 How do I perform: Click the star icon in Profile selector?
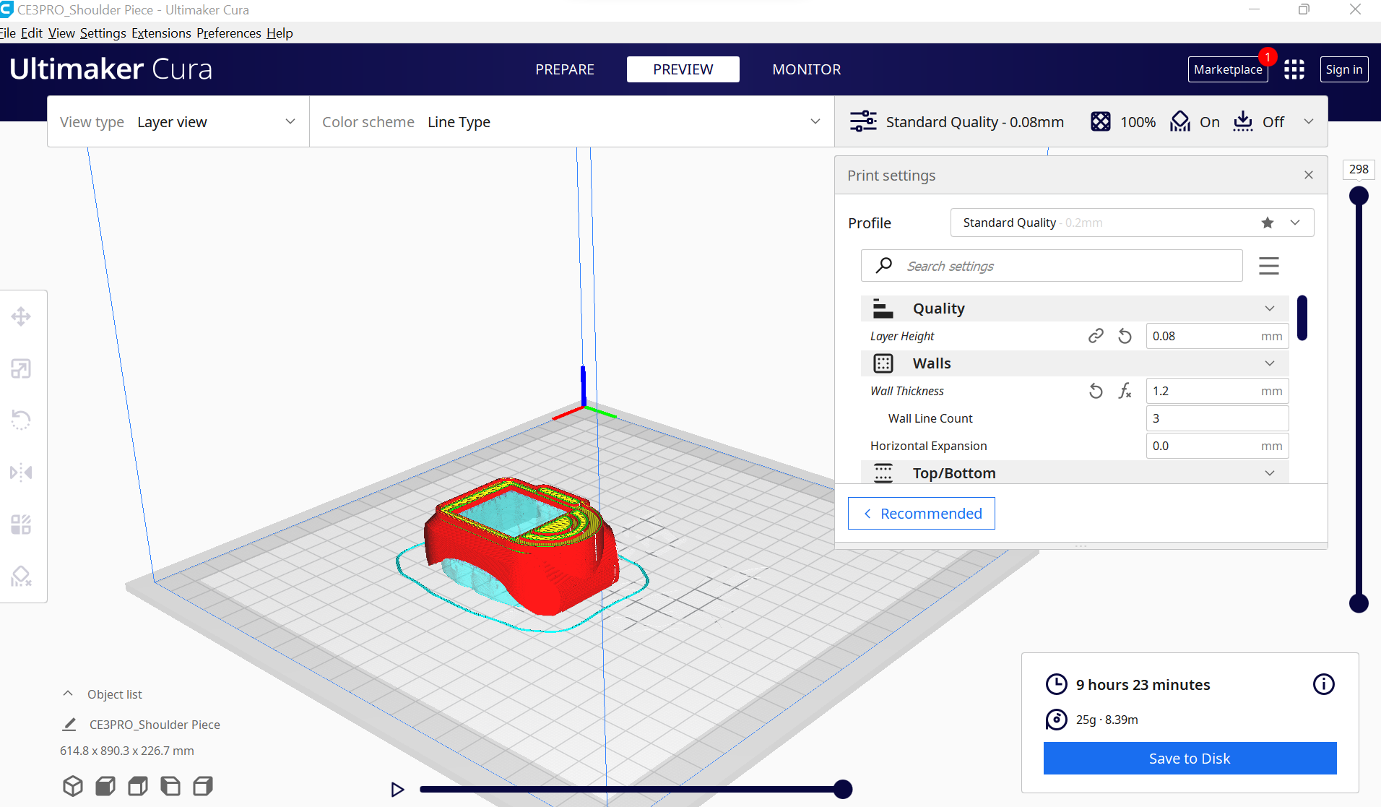[x=1268, y=223]
